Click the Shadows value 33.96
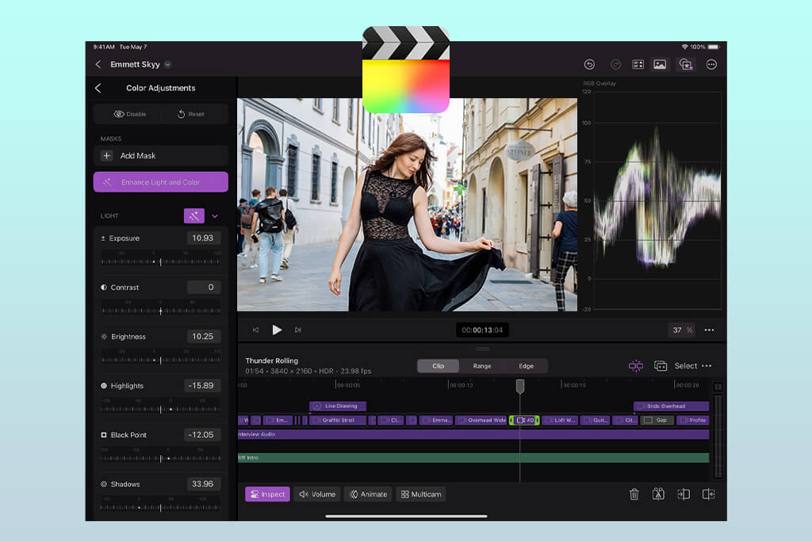 [203, 484]
